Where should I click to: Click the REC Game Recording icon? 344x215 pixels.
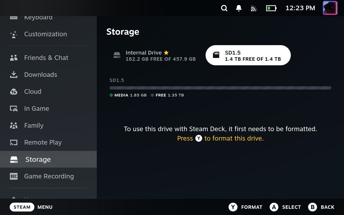click(14, 176)
